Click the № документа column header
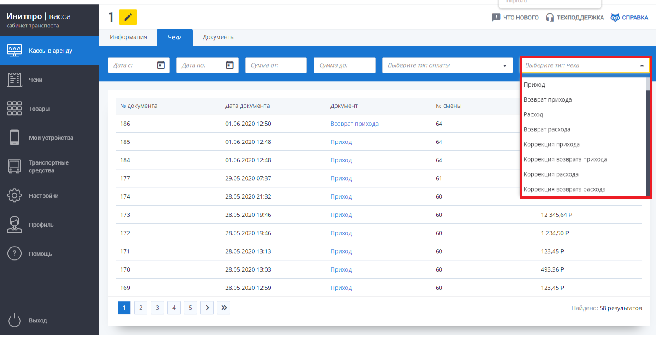 (139, 106)
